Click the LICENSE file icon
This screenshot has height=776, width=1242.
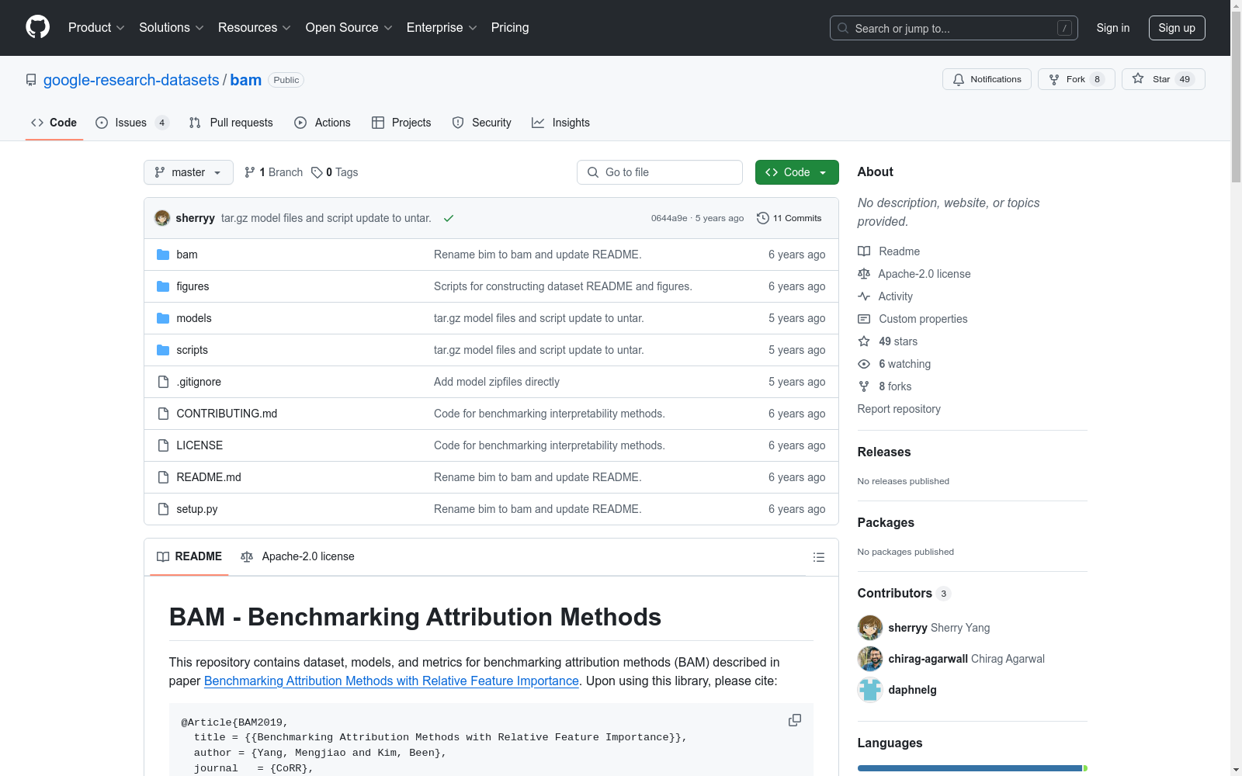coord(163,445)
